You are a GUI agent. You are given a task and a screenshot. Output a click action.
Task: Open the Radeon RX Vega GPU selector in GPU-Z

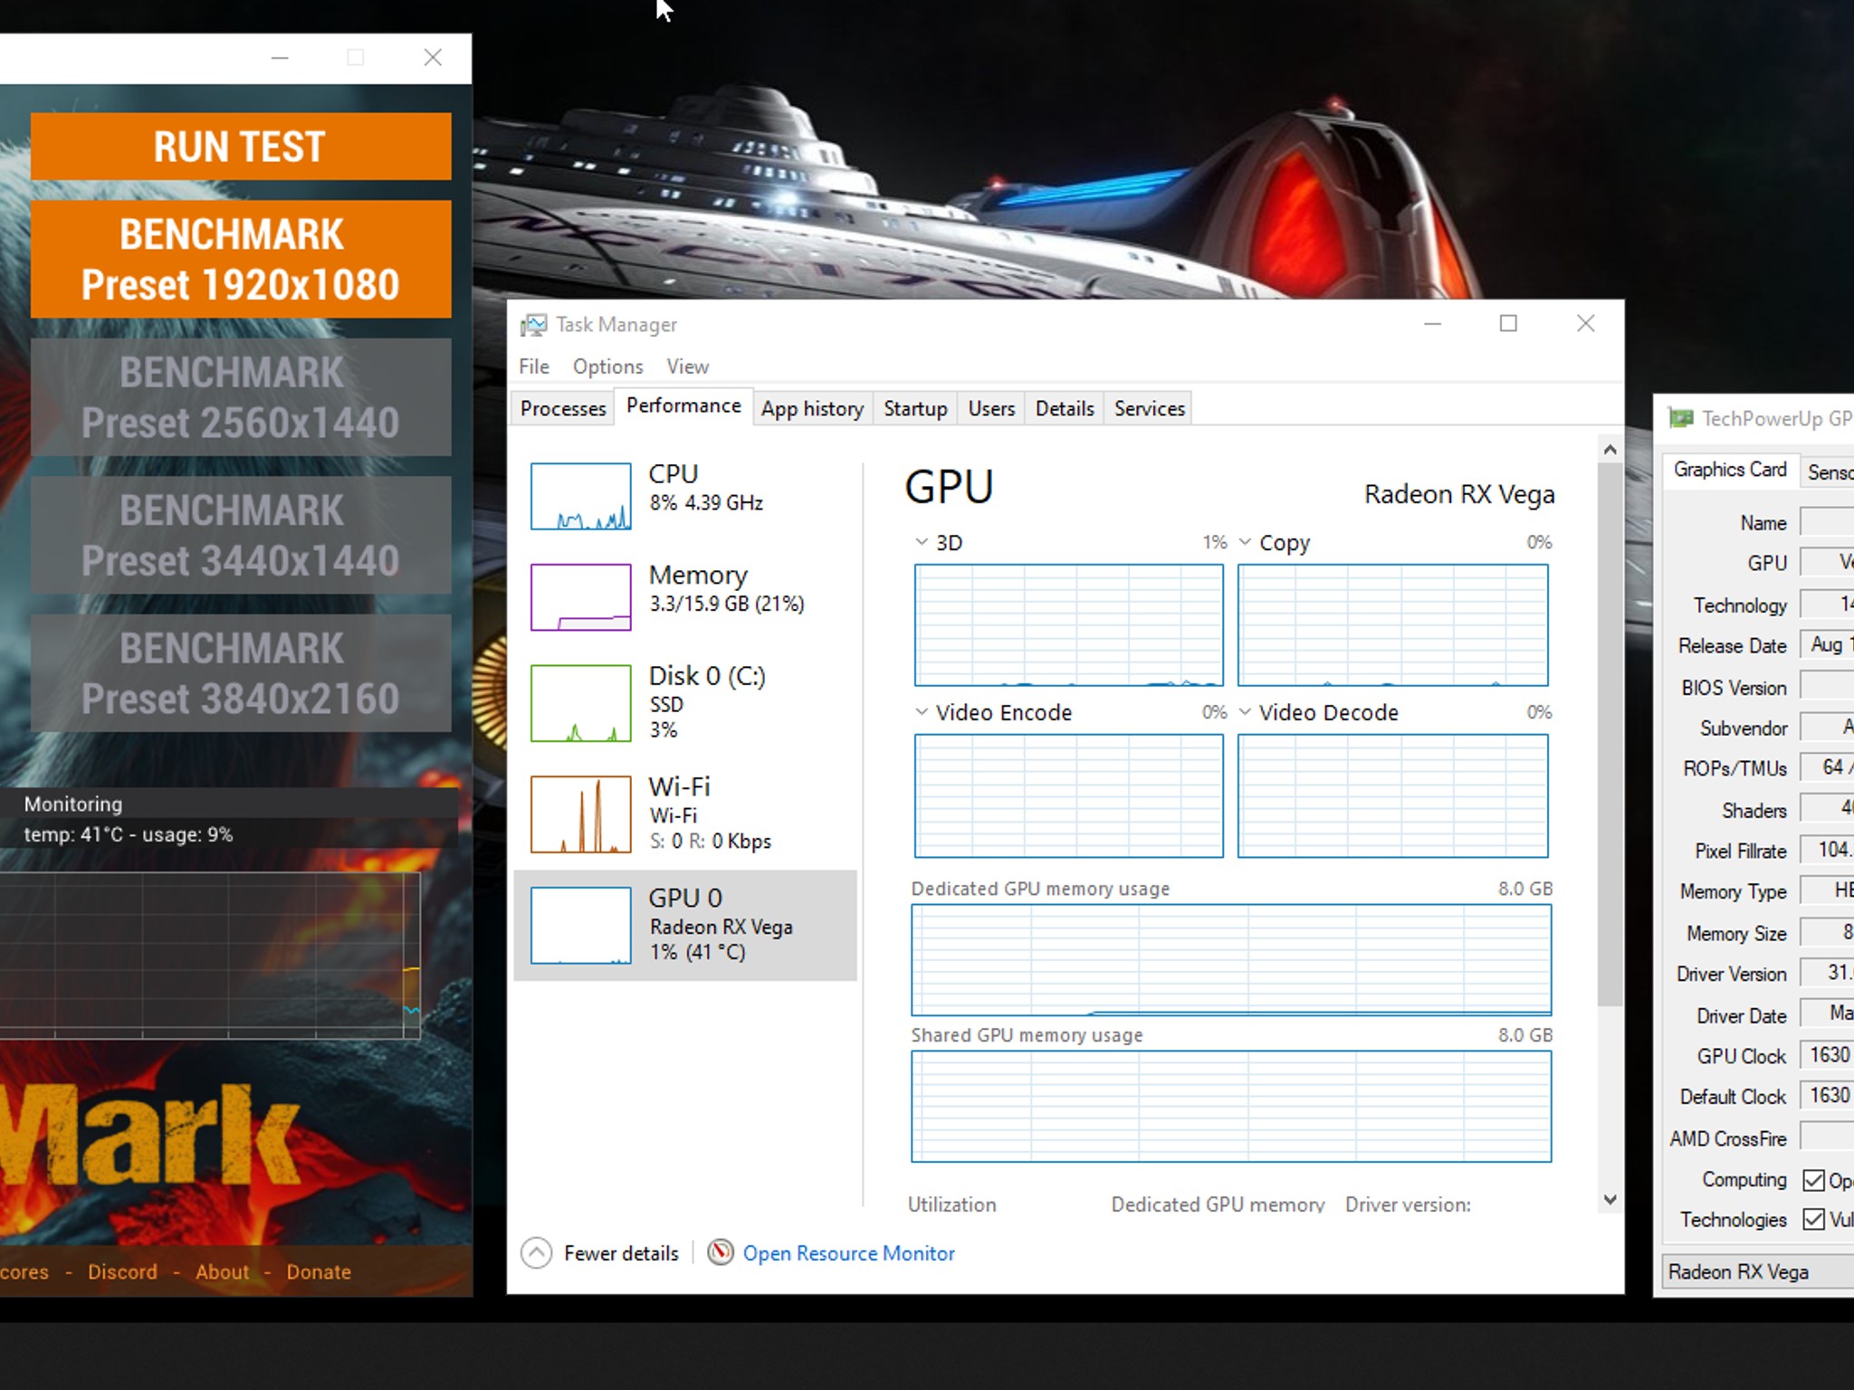coord(1758,1271)
